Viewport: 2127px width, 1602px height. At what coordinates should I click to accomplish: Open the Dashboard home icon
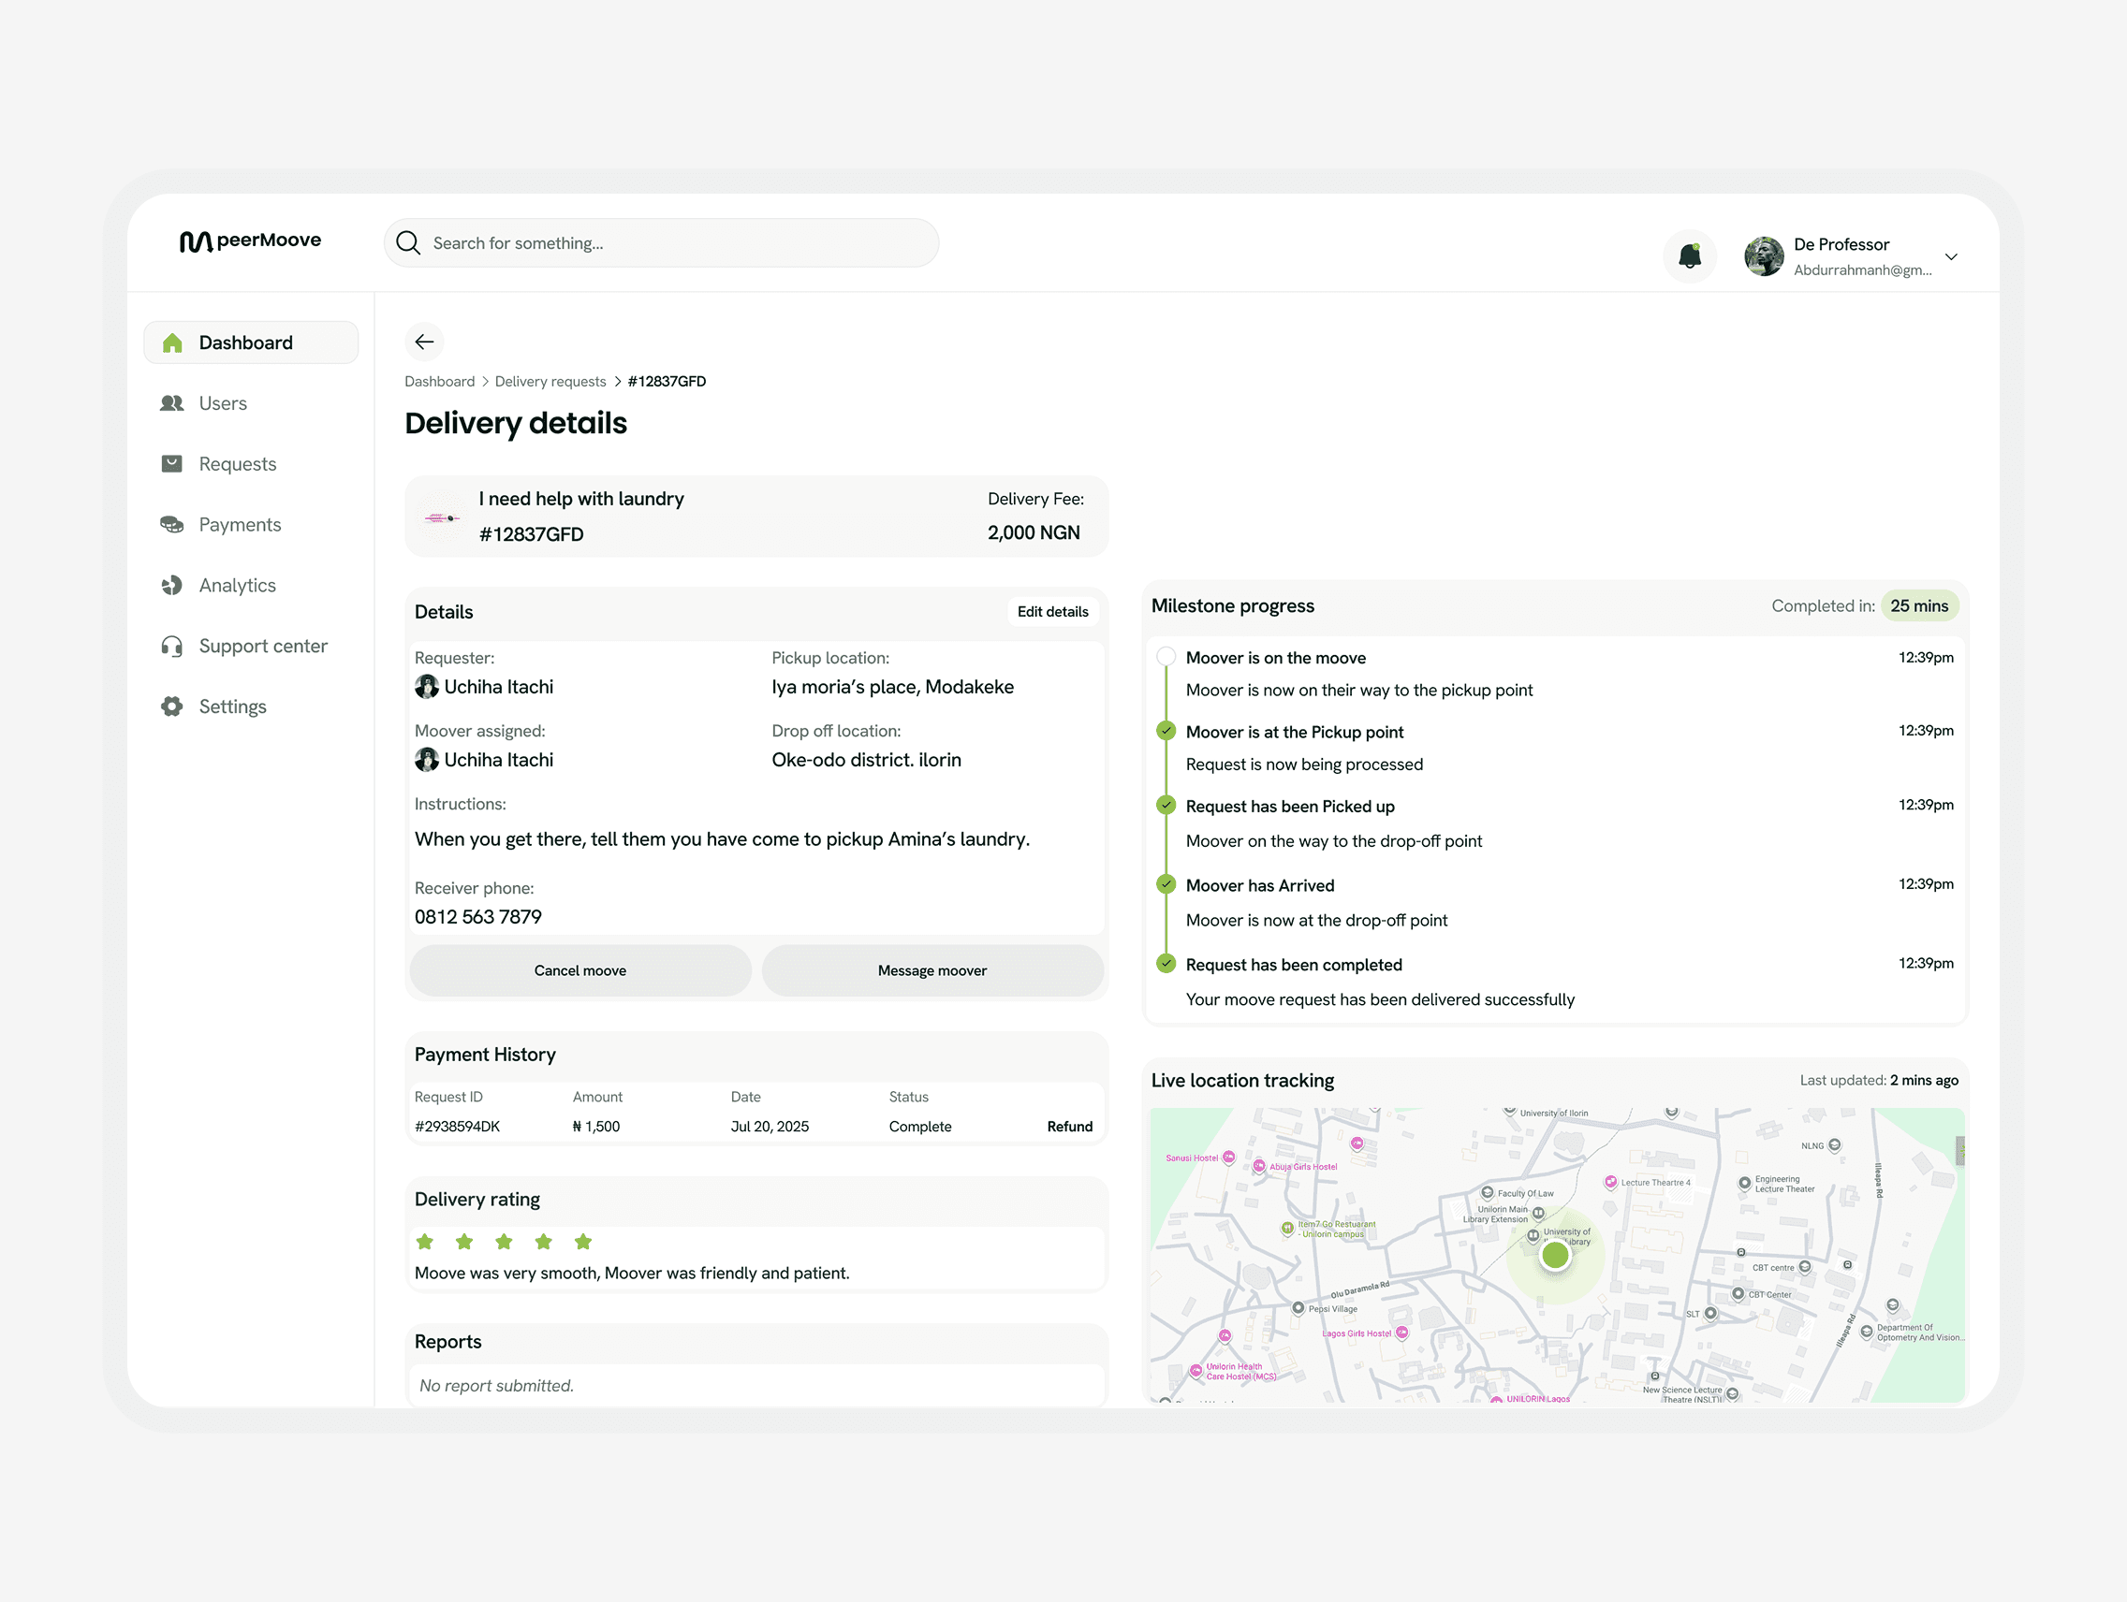(173, 342)
